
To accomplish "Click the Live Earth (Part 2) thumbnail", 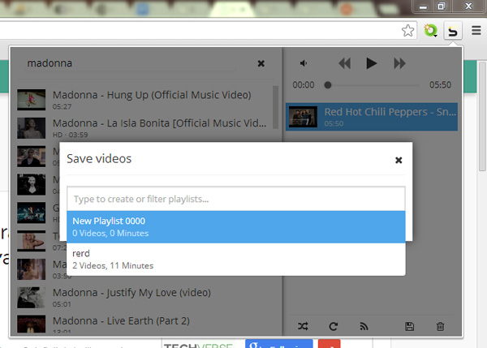I will coord(31,324).
